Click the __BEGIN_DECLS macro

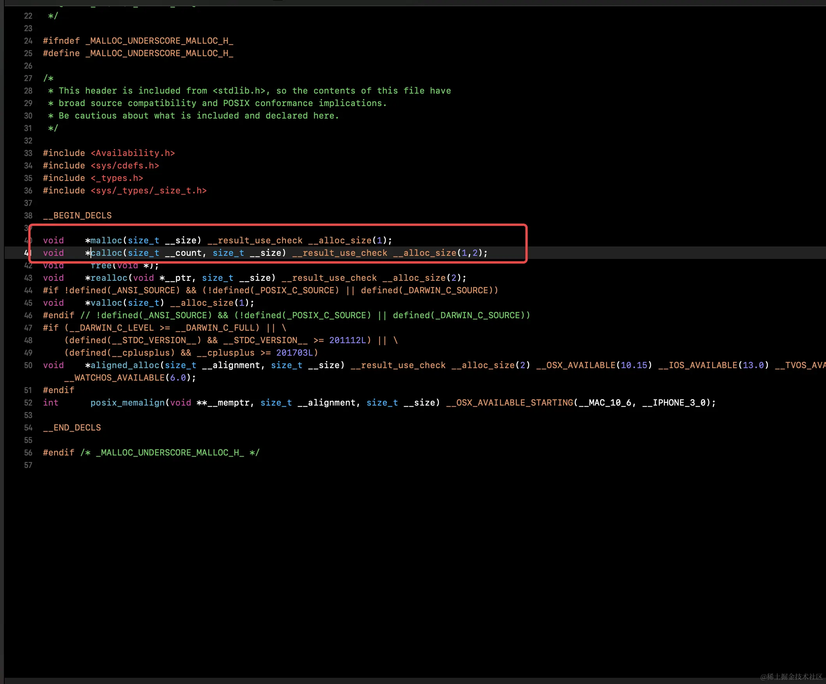click(x=77, y=216)
